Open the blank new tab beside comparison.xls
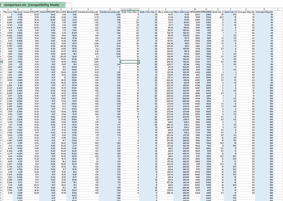 [69, 5]
